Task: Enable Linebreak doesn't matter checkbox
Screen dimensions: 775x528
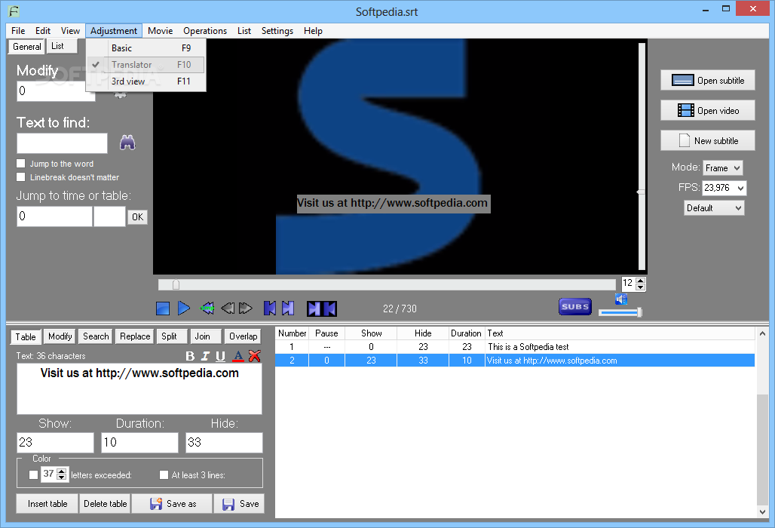Action: pos(21,177)
